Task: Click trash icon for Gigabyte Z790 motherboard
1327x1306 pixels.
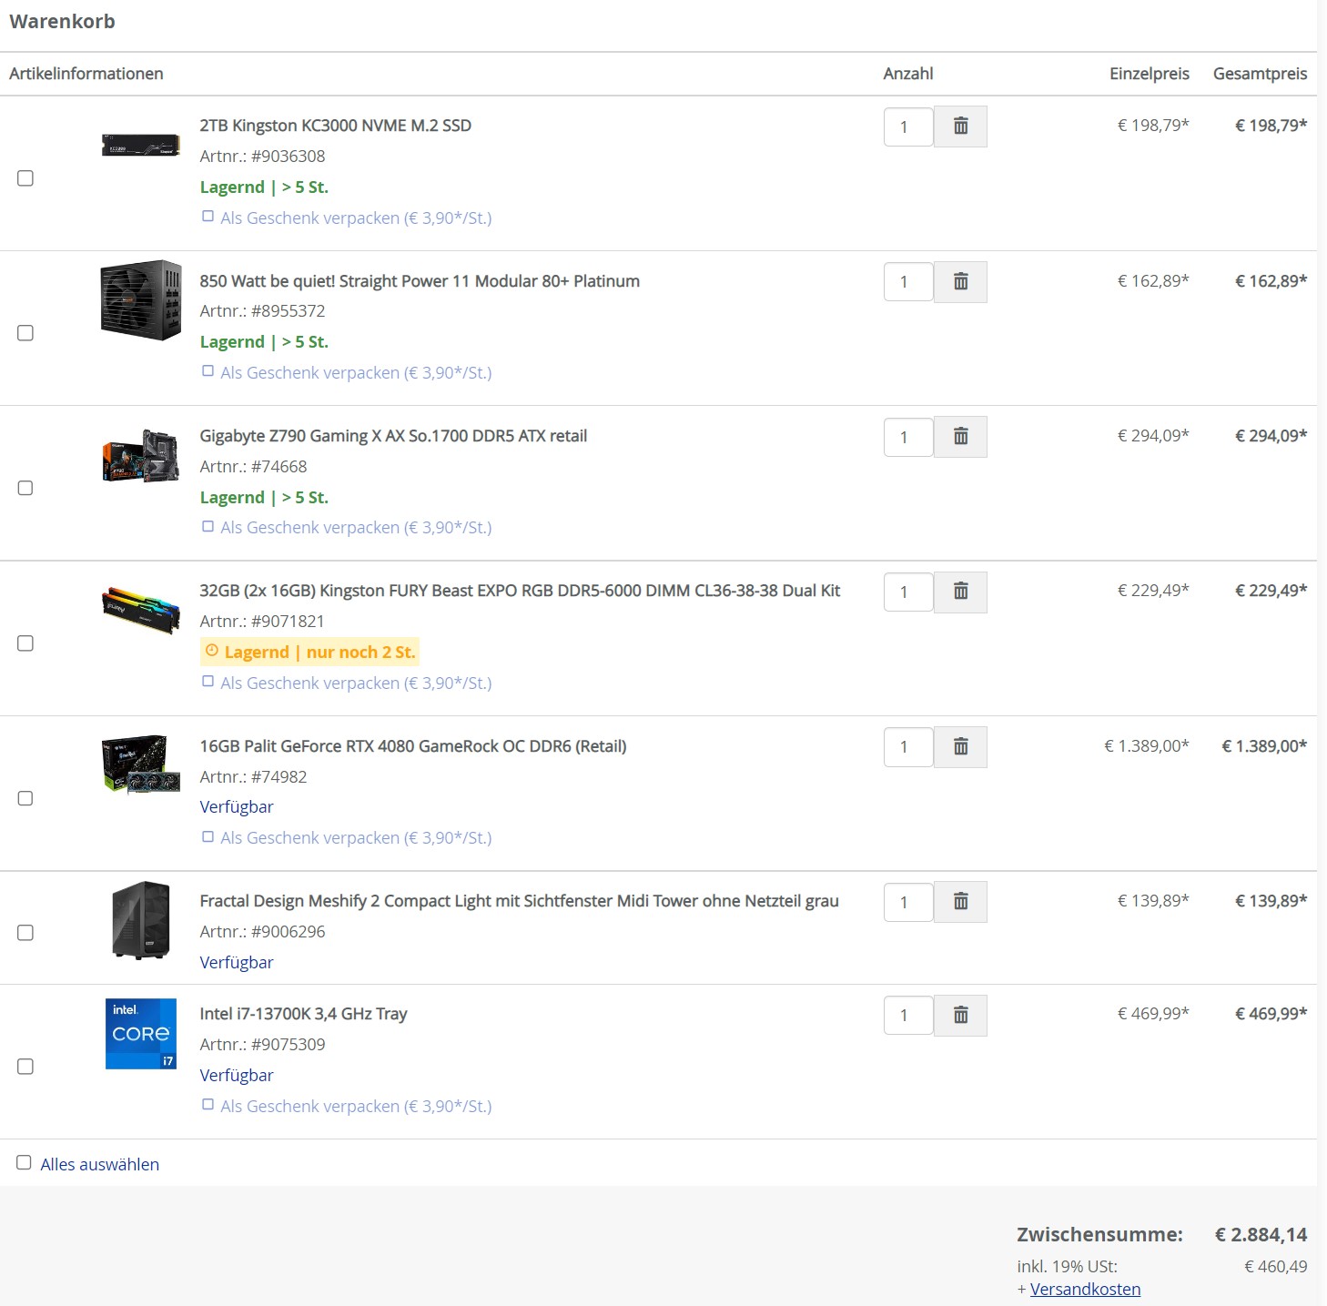Action: click(x=960, y=437)
